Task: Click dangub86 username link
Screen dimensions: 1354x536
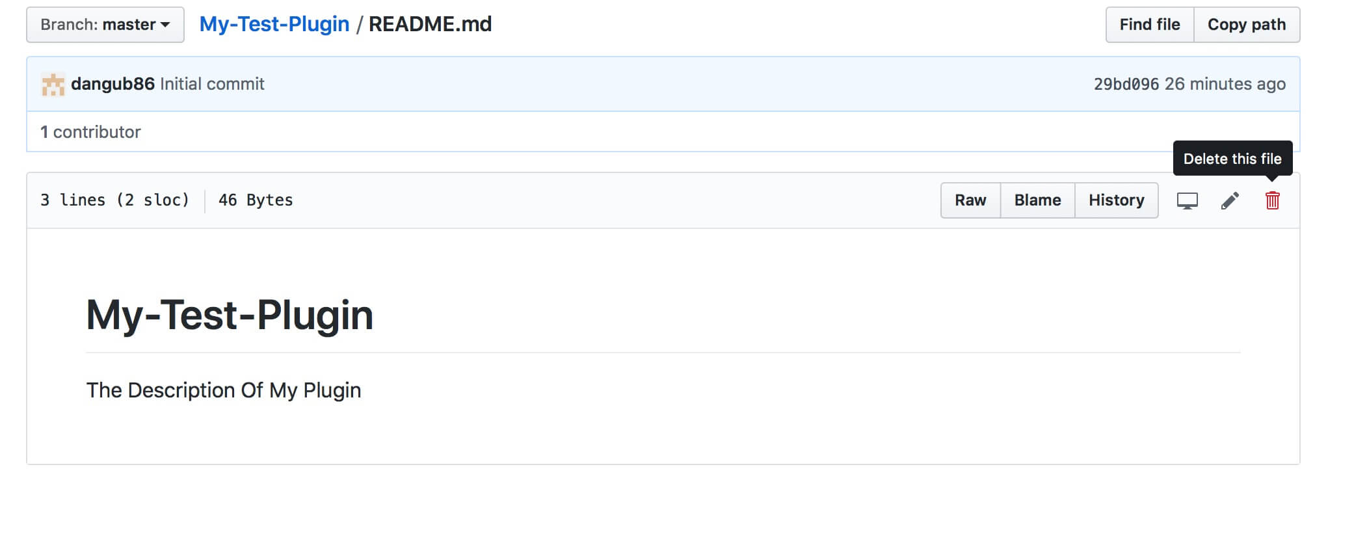Action: (x=113, y=84)
